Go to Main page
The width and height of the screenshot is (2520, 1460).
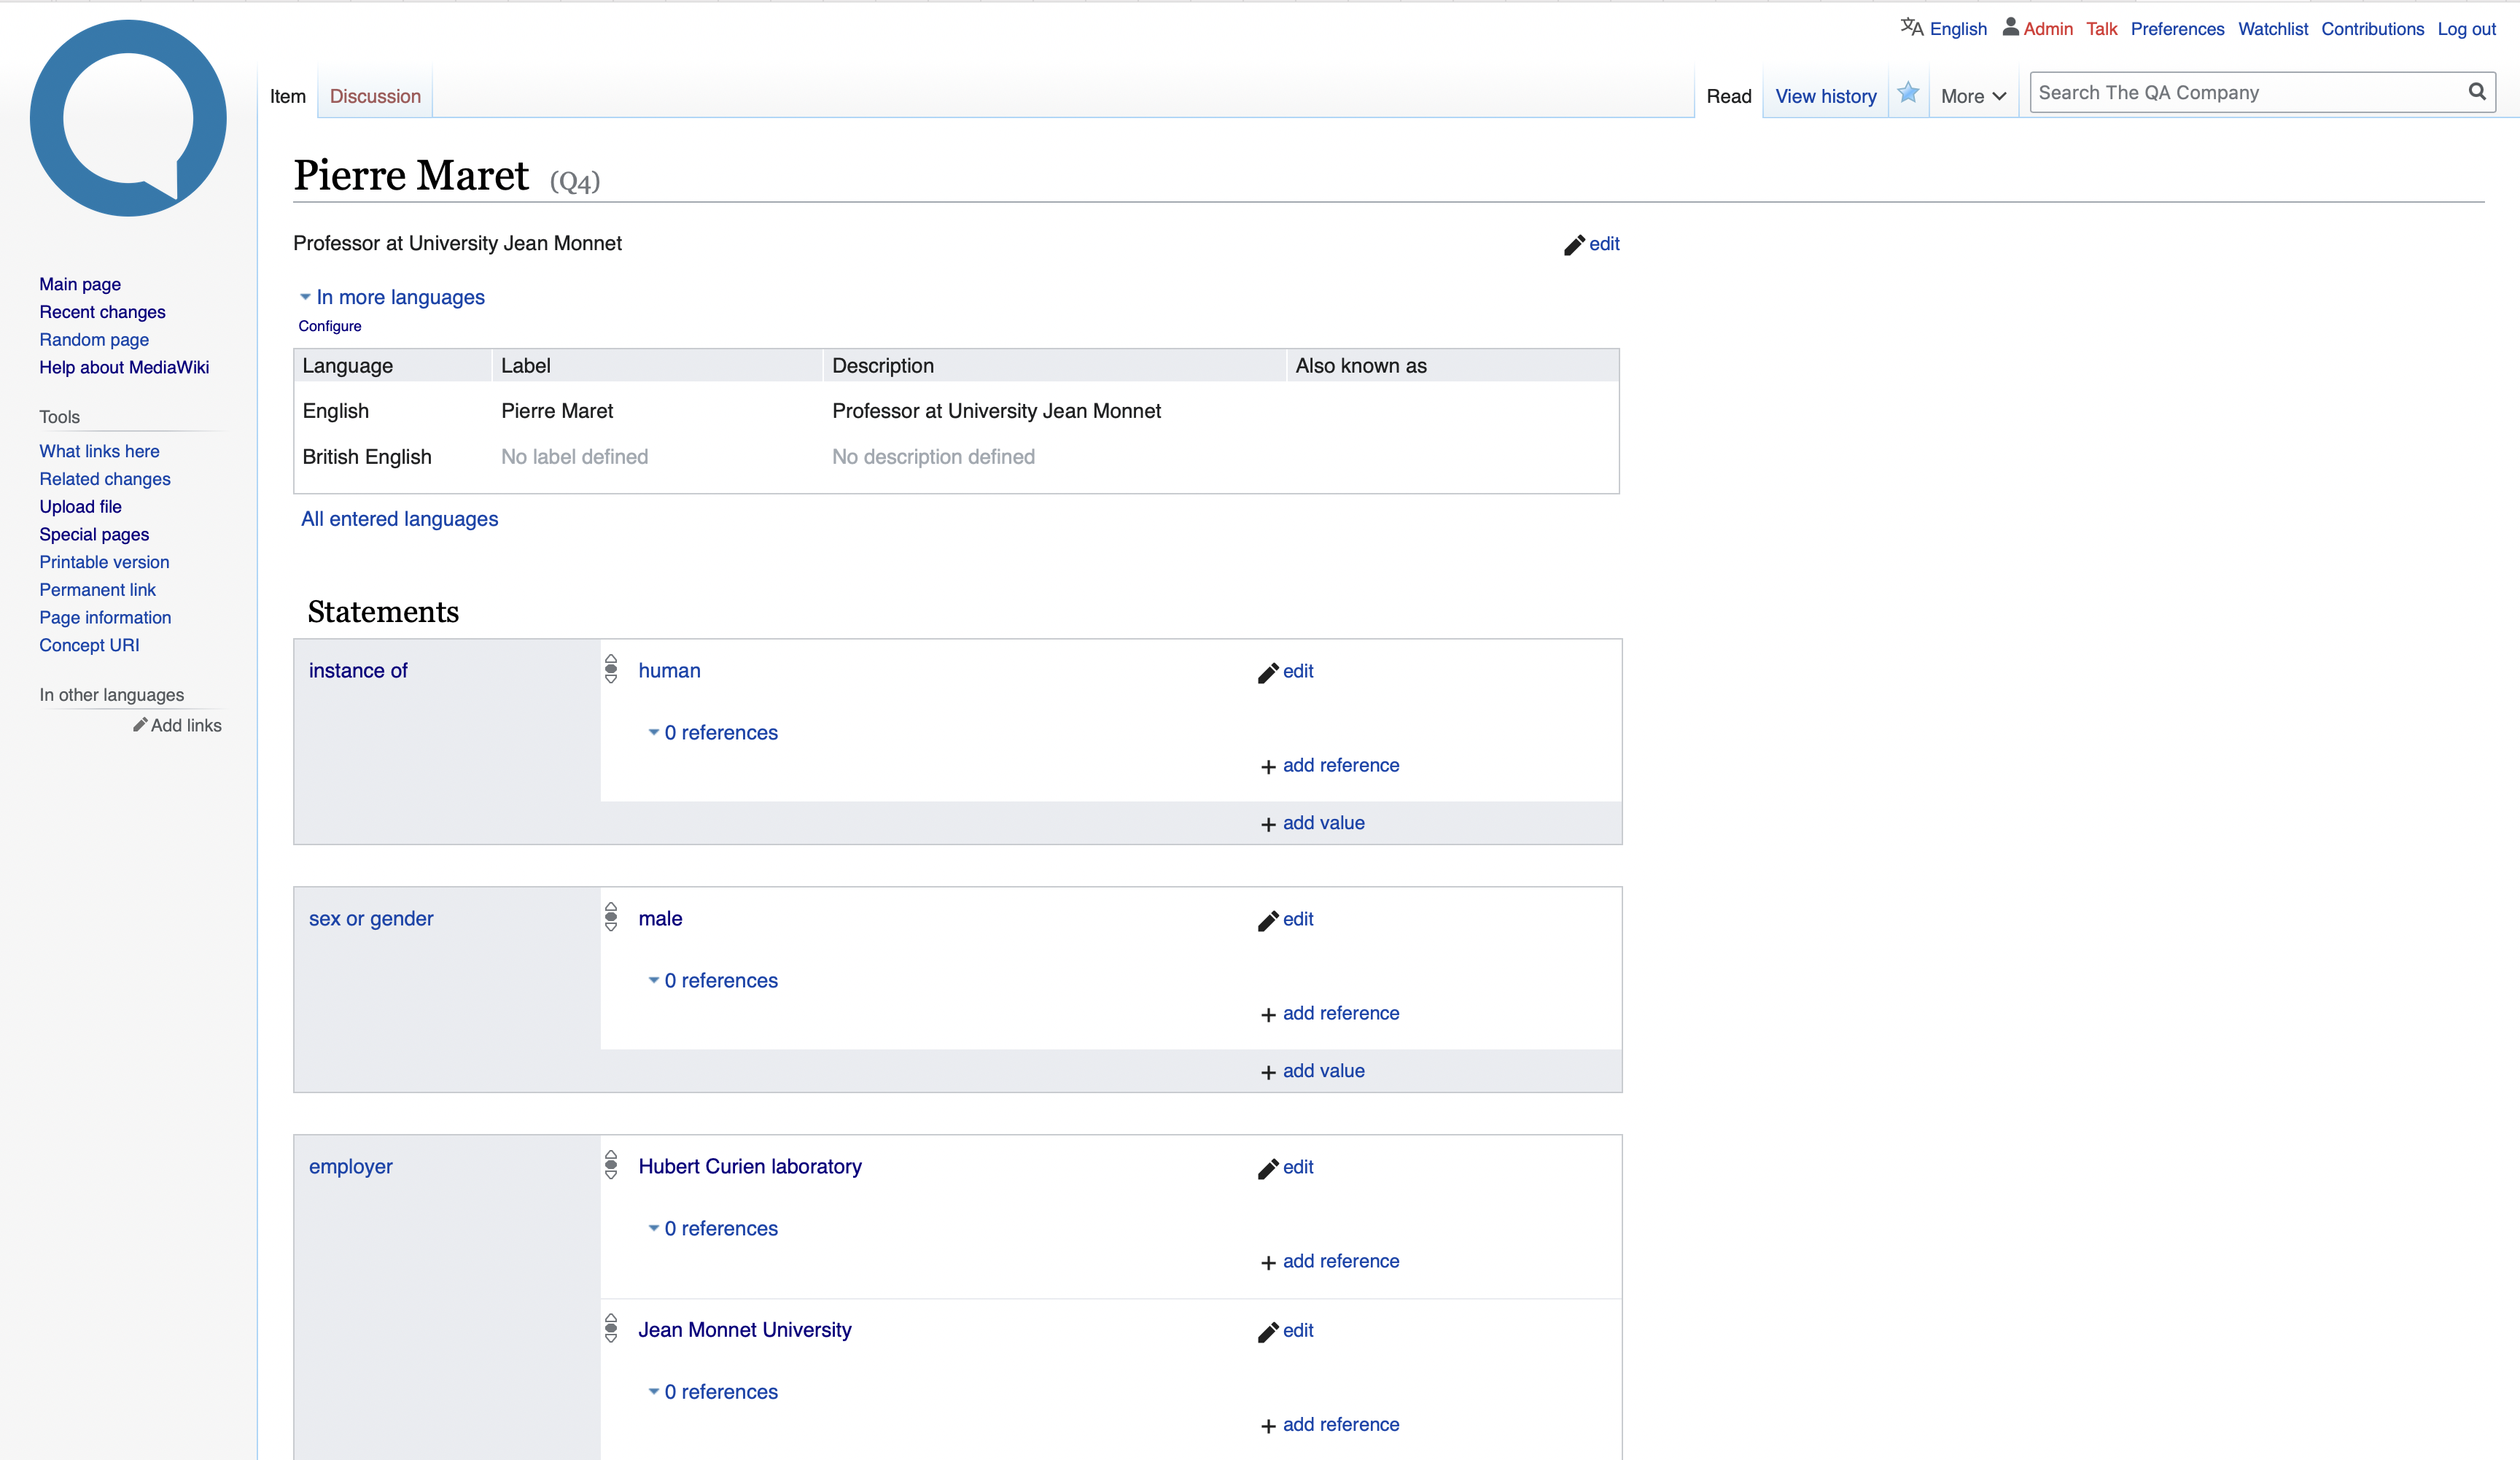click(x=80, y=284)
